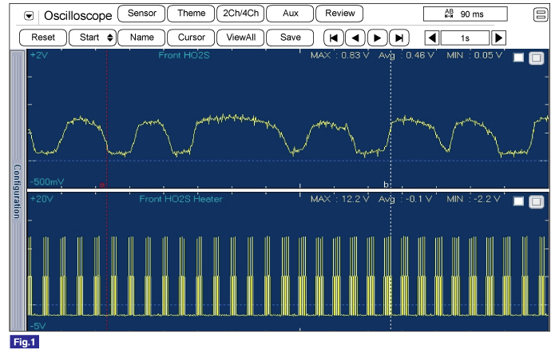Step forward one frame in waveform
This screenshot has height=354, width=559.
[x=377, y=38]
